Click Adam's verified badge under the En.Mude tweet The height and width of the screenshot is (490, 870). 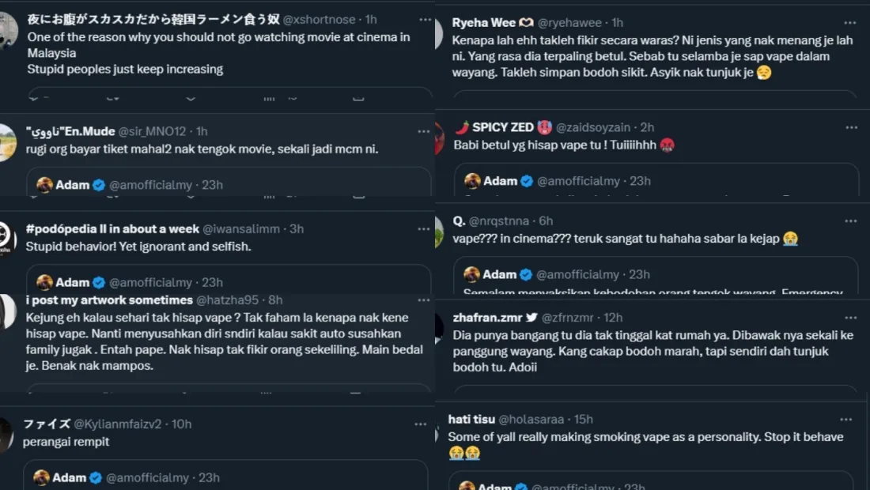pyautogui.click(x=99, y=185)
